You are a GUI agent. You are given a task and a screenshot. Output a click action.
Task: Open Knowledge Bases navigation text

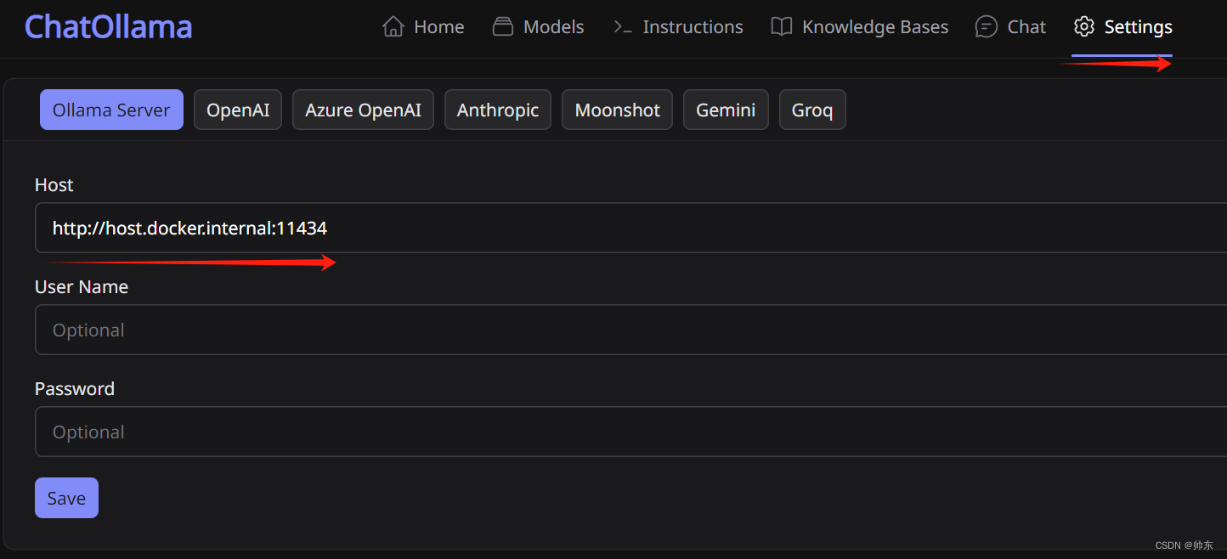pyautogui.click(x=875, y=27)
